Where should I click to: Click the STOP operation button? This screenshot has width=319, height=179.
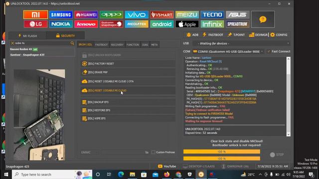277,155
